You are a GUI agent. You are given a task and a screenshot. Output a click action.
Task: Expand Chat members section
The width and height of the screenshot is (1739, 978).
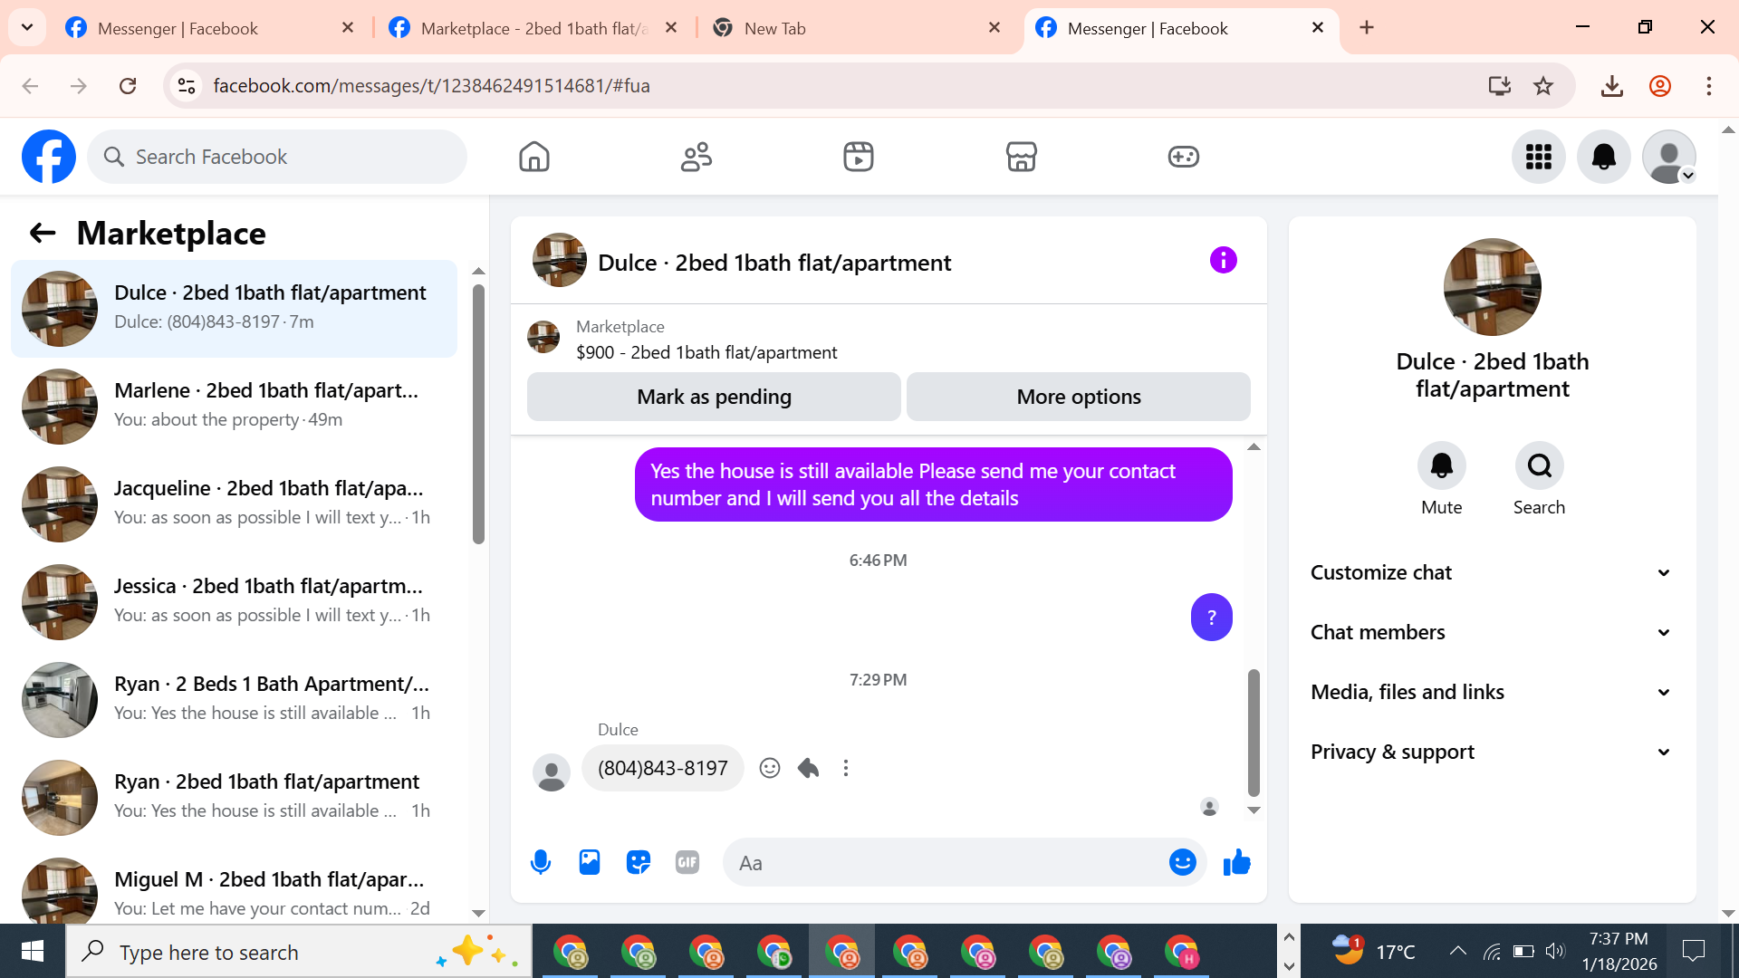point(1492,632)
